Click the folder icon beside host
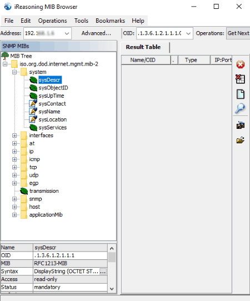The width and height of the screenshot is (250, 301). tap(24, 207)
